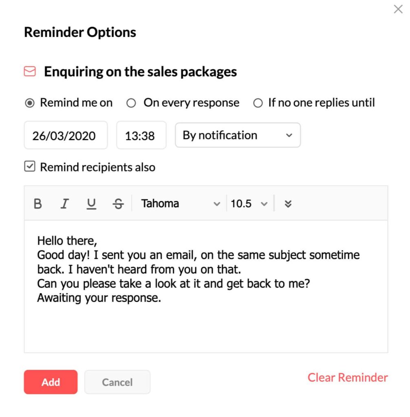Viewport: 410px width, 417px height.
Task: Click the red envelope mail icon
Action: pyautogui.click(x=30, y=71)
